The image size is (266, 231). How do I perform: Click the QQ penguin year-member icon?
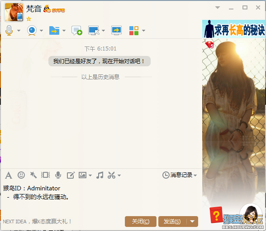(47, 9)
